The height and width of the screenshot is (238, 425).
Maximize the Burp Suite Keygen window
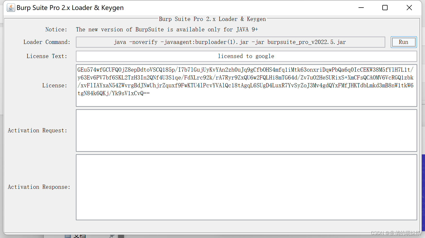click(385, 8)
